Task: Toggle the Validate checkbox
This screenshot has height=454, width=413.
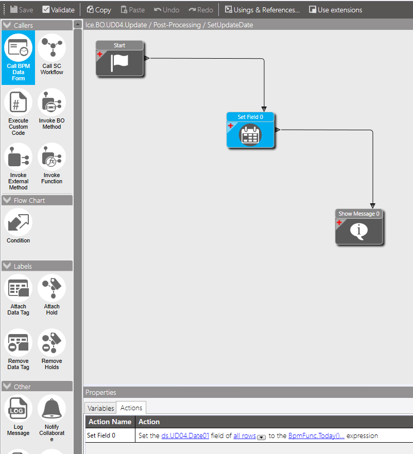Action: (46, 10)
